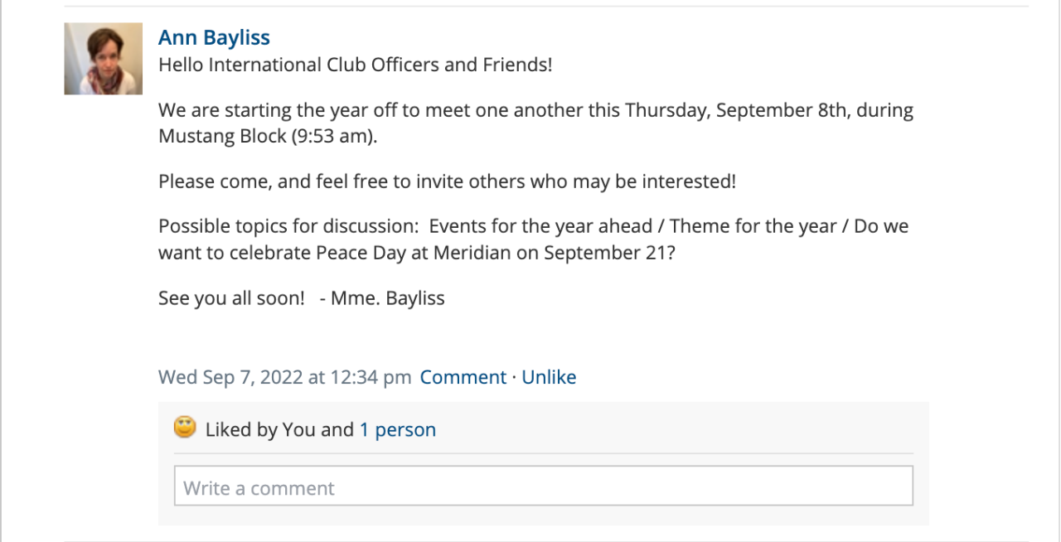
Task: Open the Ann Bayliss profile name link
Action: 214,37
